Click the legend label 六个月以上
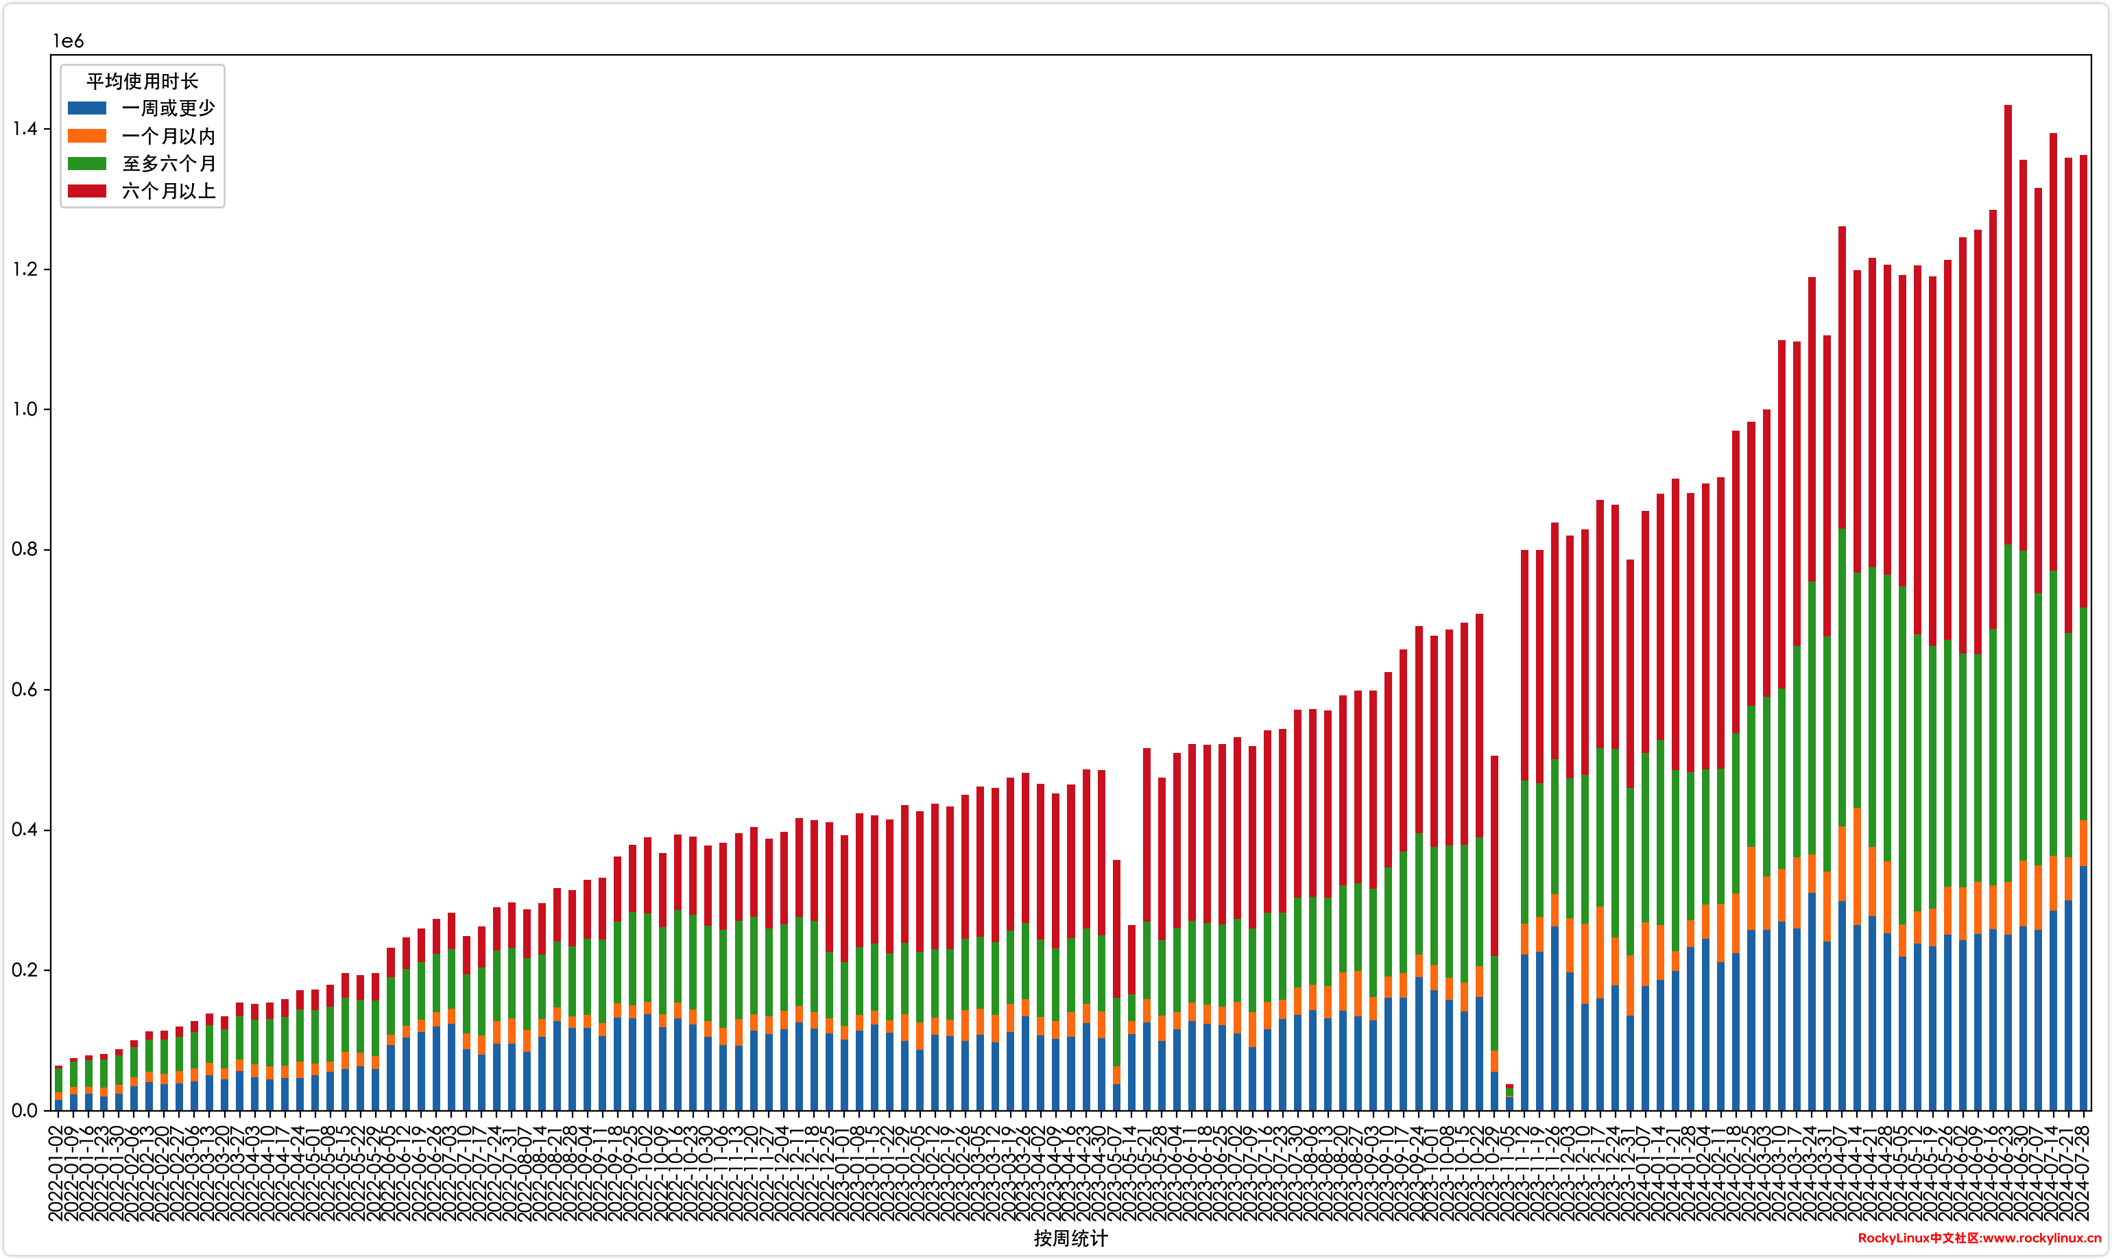Screen dimensions: 2112x1259 [168, 191]
